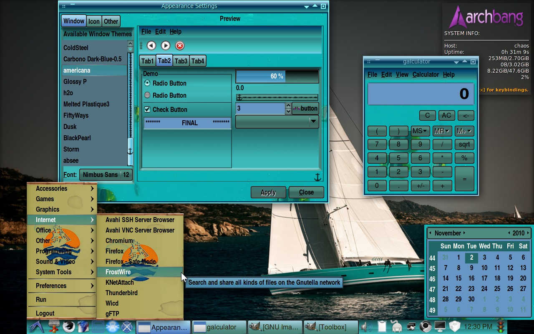
Task: Decrease the spin box value with down arrow
Action: pyautogui.click(x=288, y=111)
